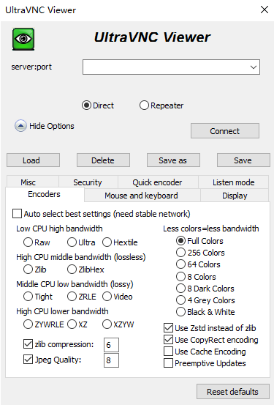Choose the 8 Colors option
The image size is (274, 405).
pos(180,277)
